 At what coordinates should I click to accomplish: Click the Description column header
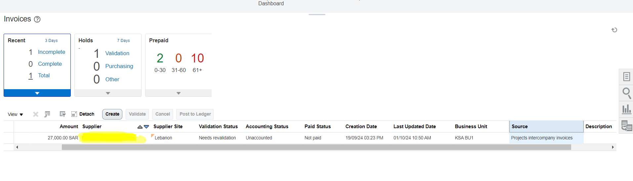tap(599, 127)
